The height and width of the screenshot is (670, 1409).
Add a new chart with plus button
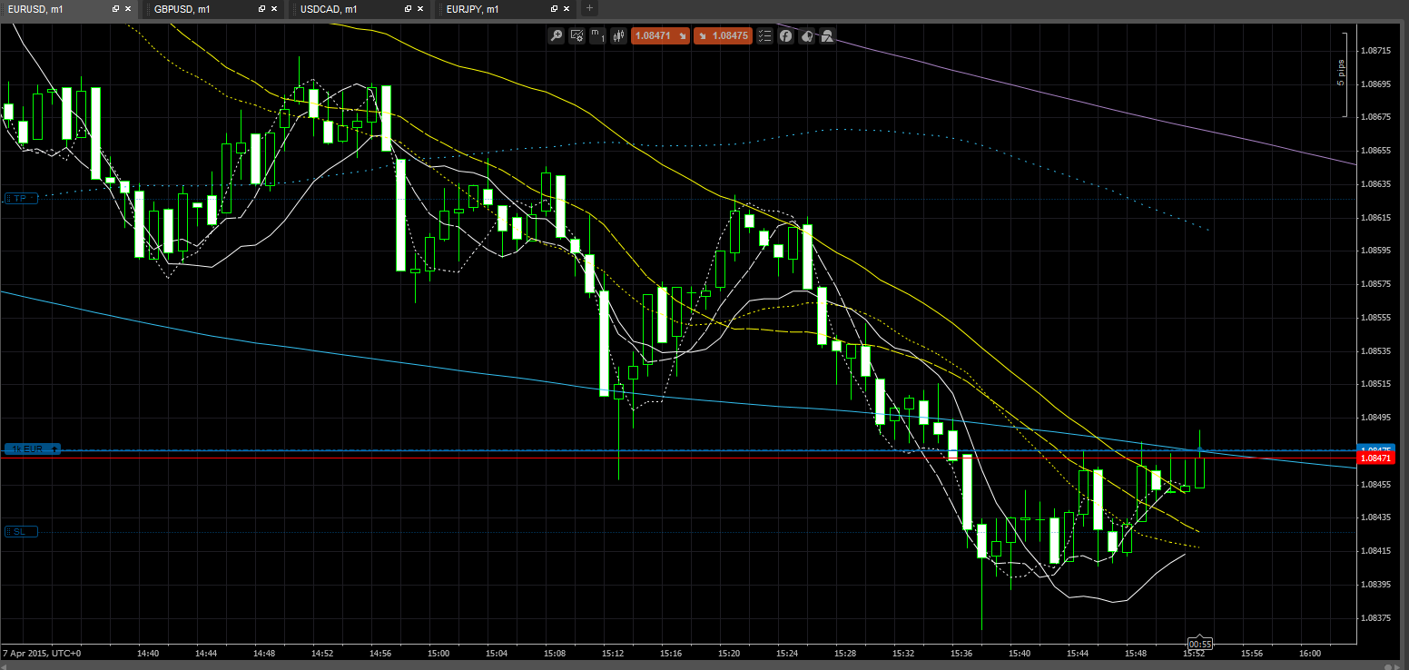click(x=589, y=8)
